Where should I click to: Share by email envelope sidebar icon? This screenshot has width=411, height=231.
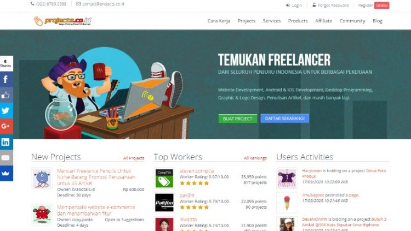tap(6, 158)
